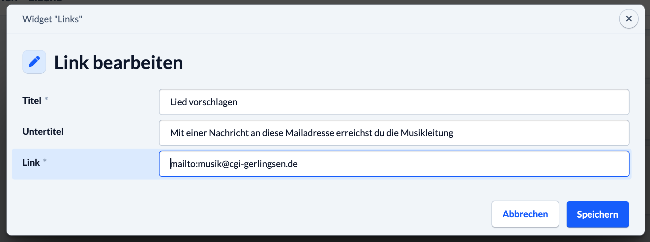Viewport: 650px width, 242px height.
Task: Click the Untertitel field label
Action: [43, 132]
